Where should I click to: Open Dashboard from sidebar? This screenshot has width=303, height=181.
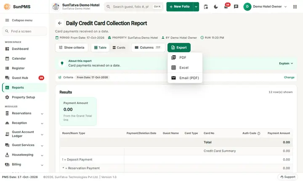(24, 49)
